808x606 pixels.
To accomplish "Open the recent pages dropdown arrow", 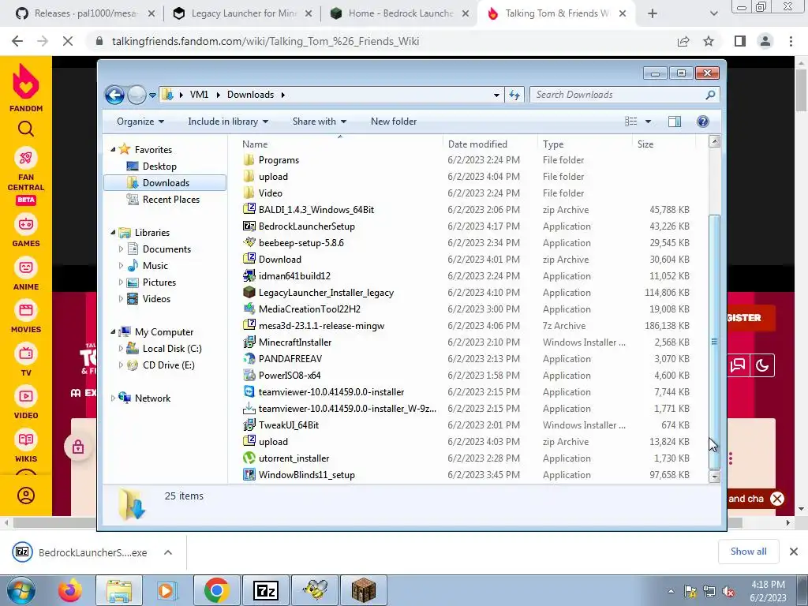I will coord(152,95).
